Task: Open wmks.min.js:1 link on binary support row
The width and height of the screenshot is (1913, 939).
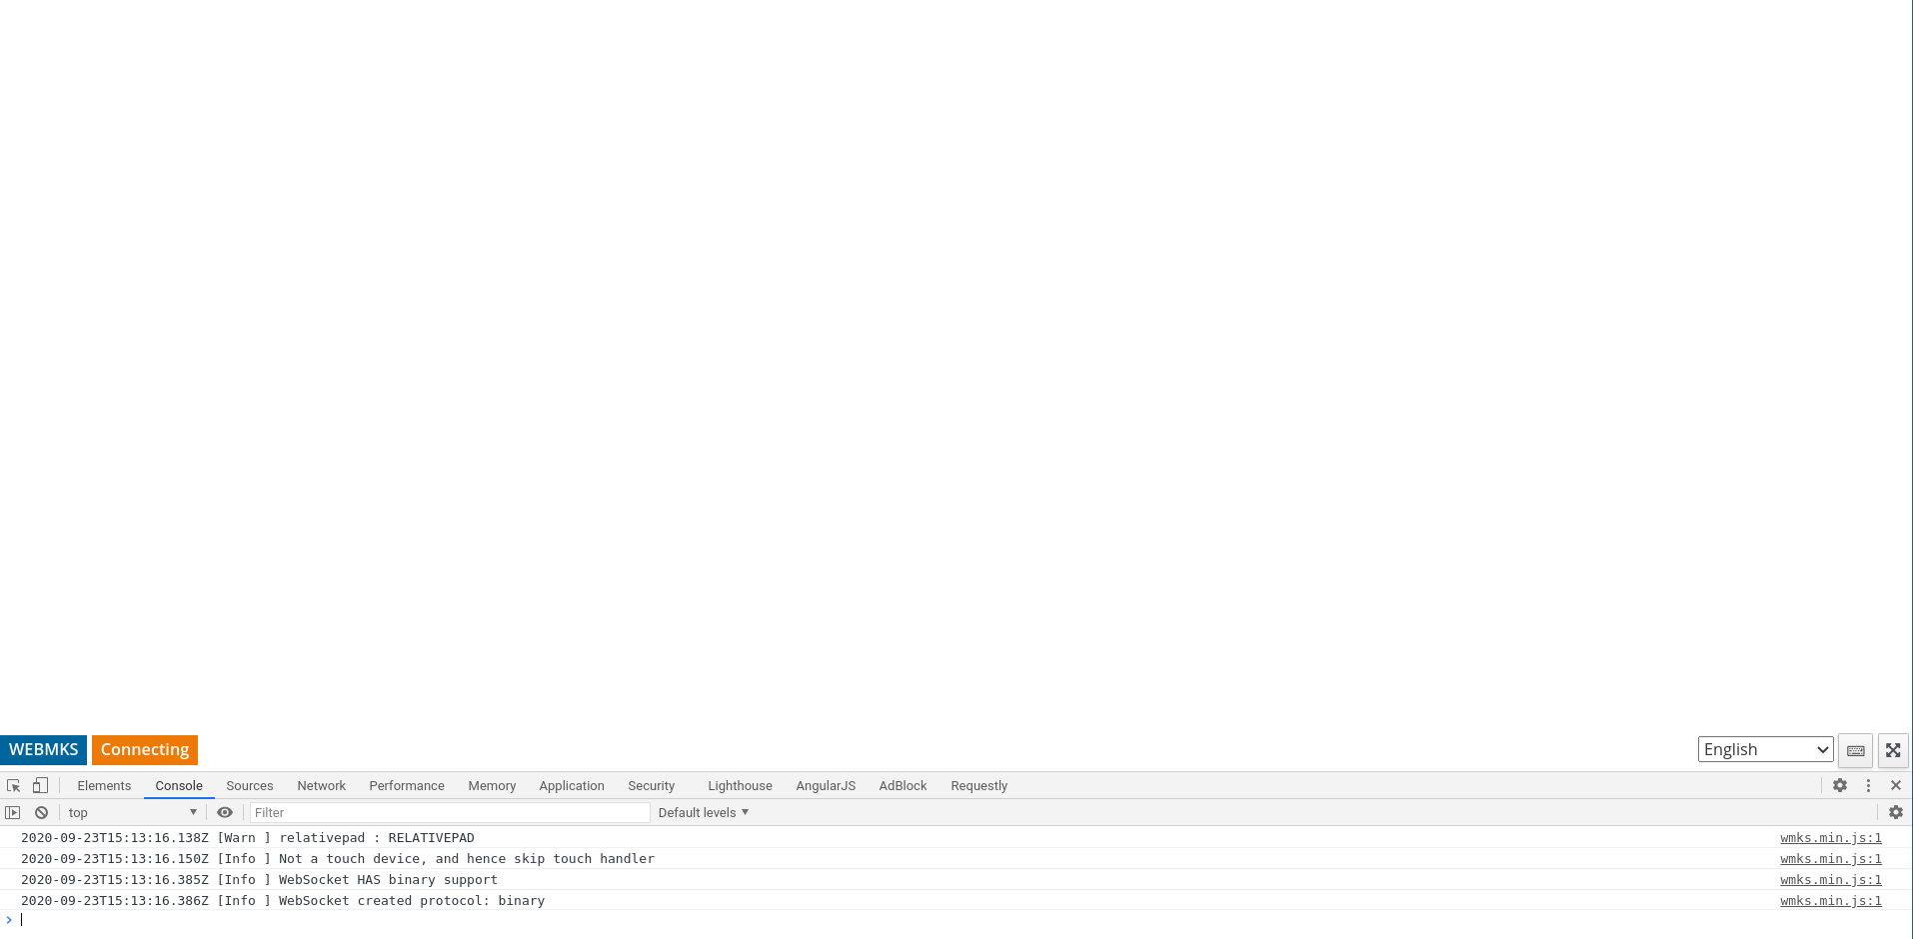Action: (1831, 880)
